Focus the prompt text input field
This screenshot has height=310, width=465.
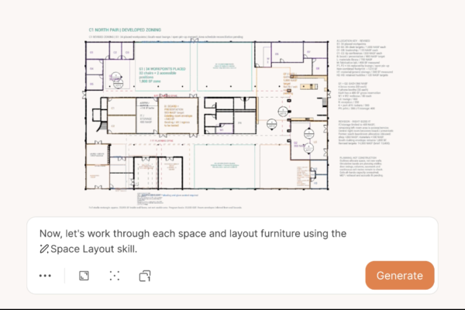[193, 241]
